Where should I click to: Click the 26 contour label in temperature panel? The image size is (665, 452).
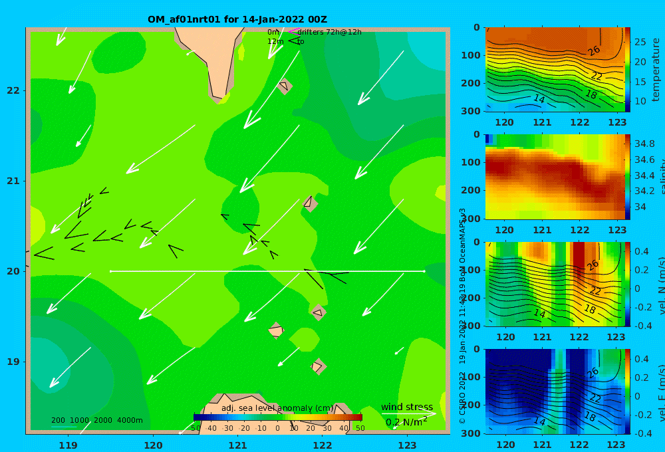(594, 51)
